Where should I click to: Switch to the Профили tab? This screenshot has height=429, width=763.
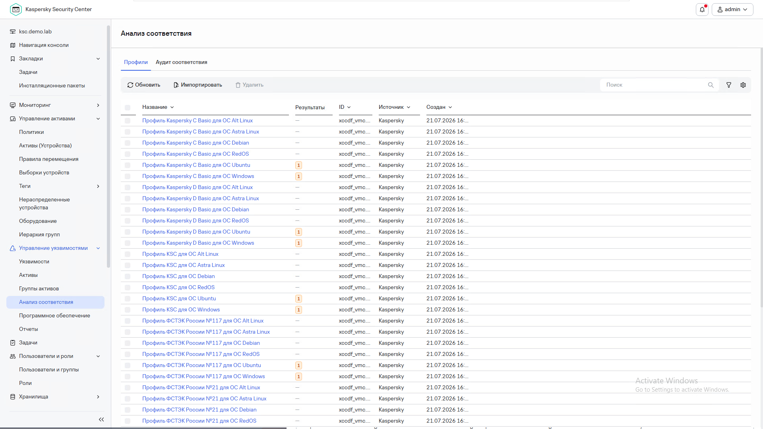136,62
